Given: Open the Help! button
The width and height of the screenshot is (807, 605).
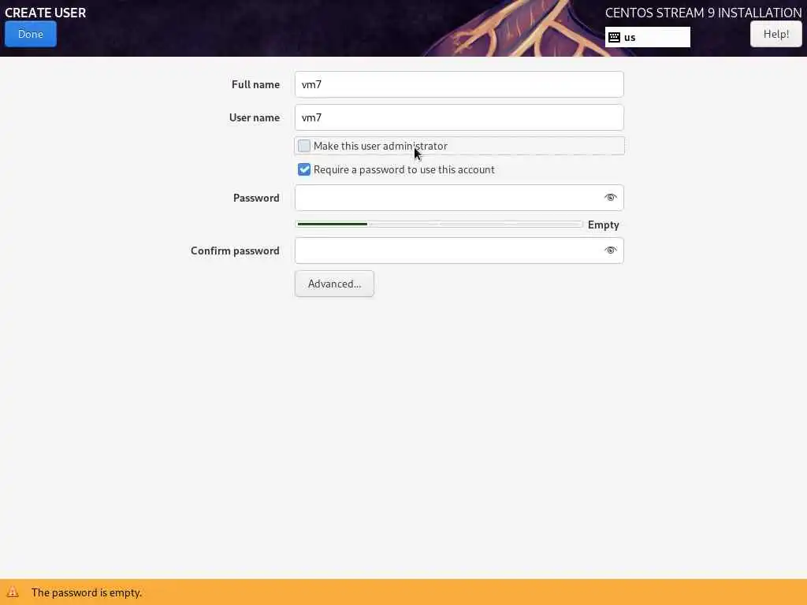Looking at the screenshot, I should pyautogui.click(x=775, y=34).
